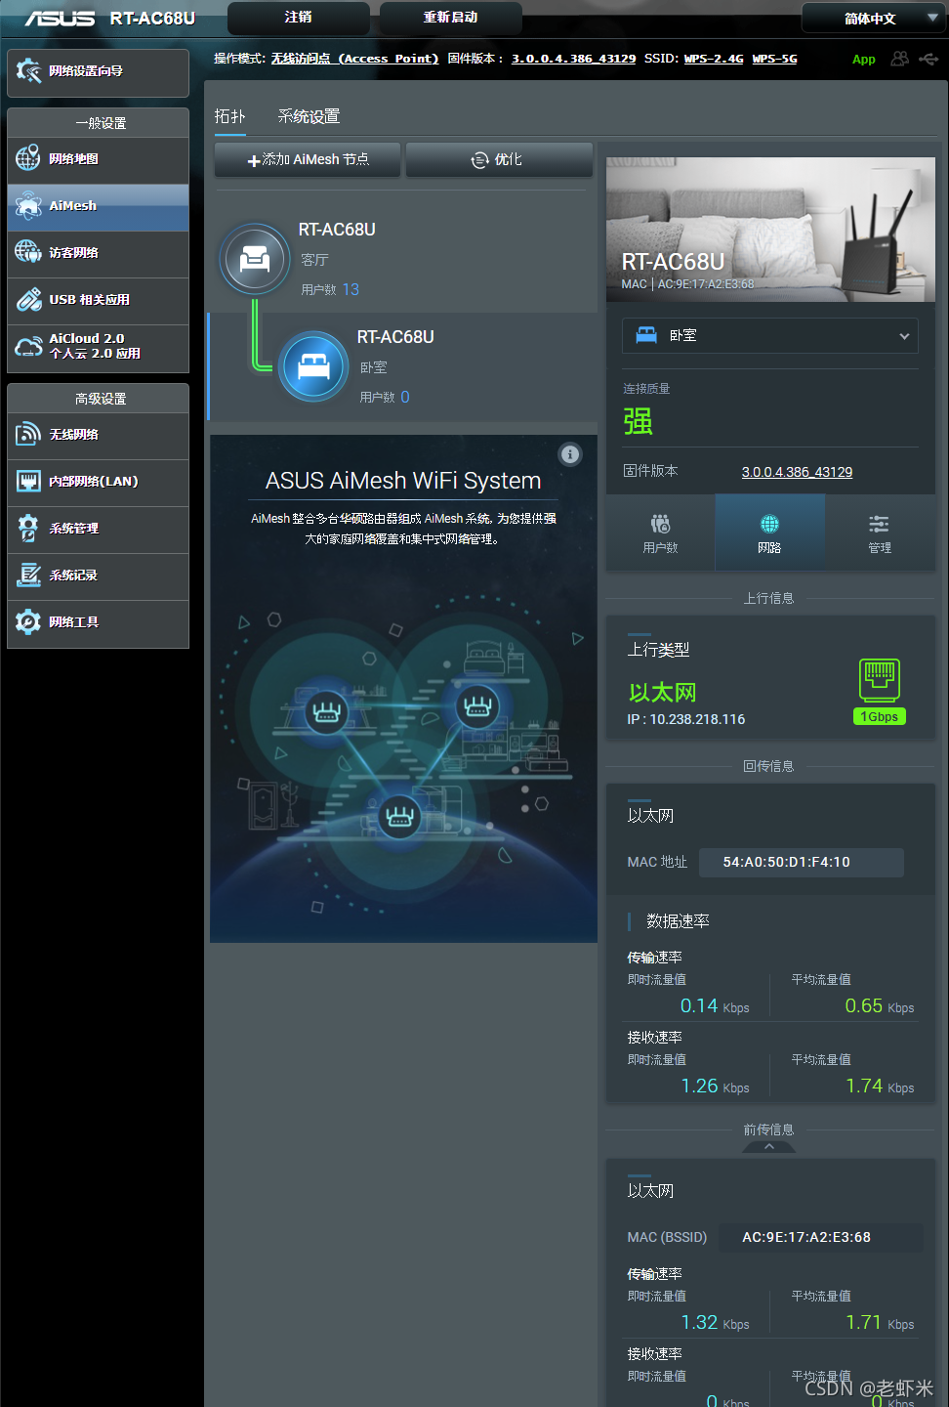
Task: Open System Log (系统记录)
Action: tap(98, 576)
